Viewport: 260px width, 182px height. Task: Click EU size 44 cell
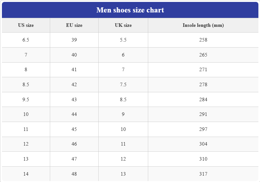74,114
